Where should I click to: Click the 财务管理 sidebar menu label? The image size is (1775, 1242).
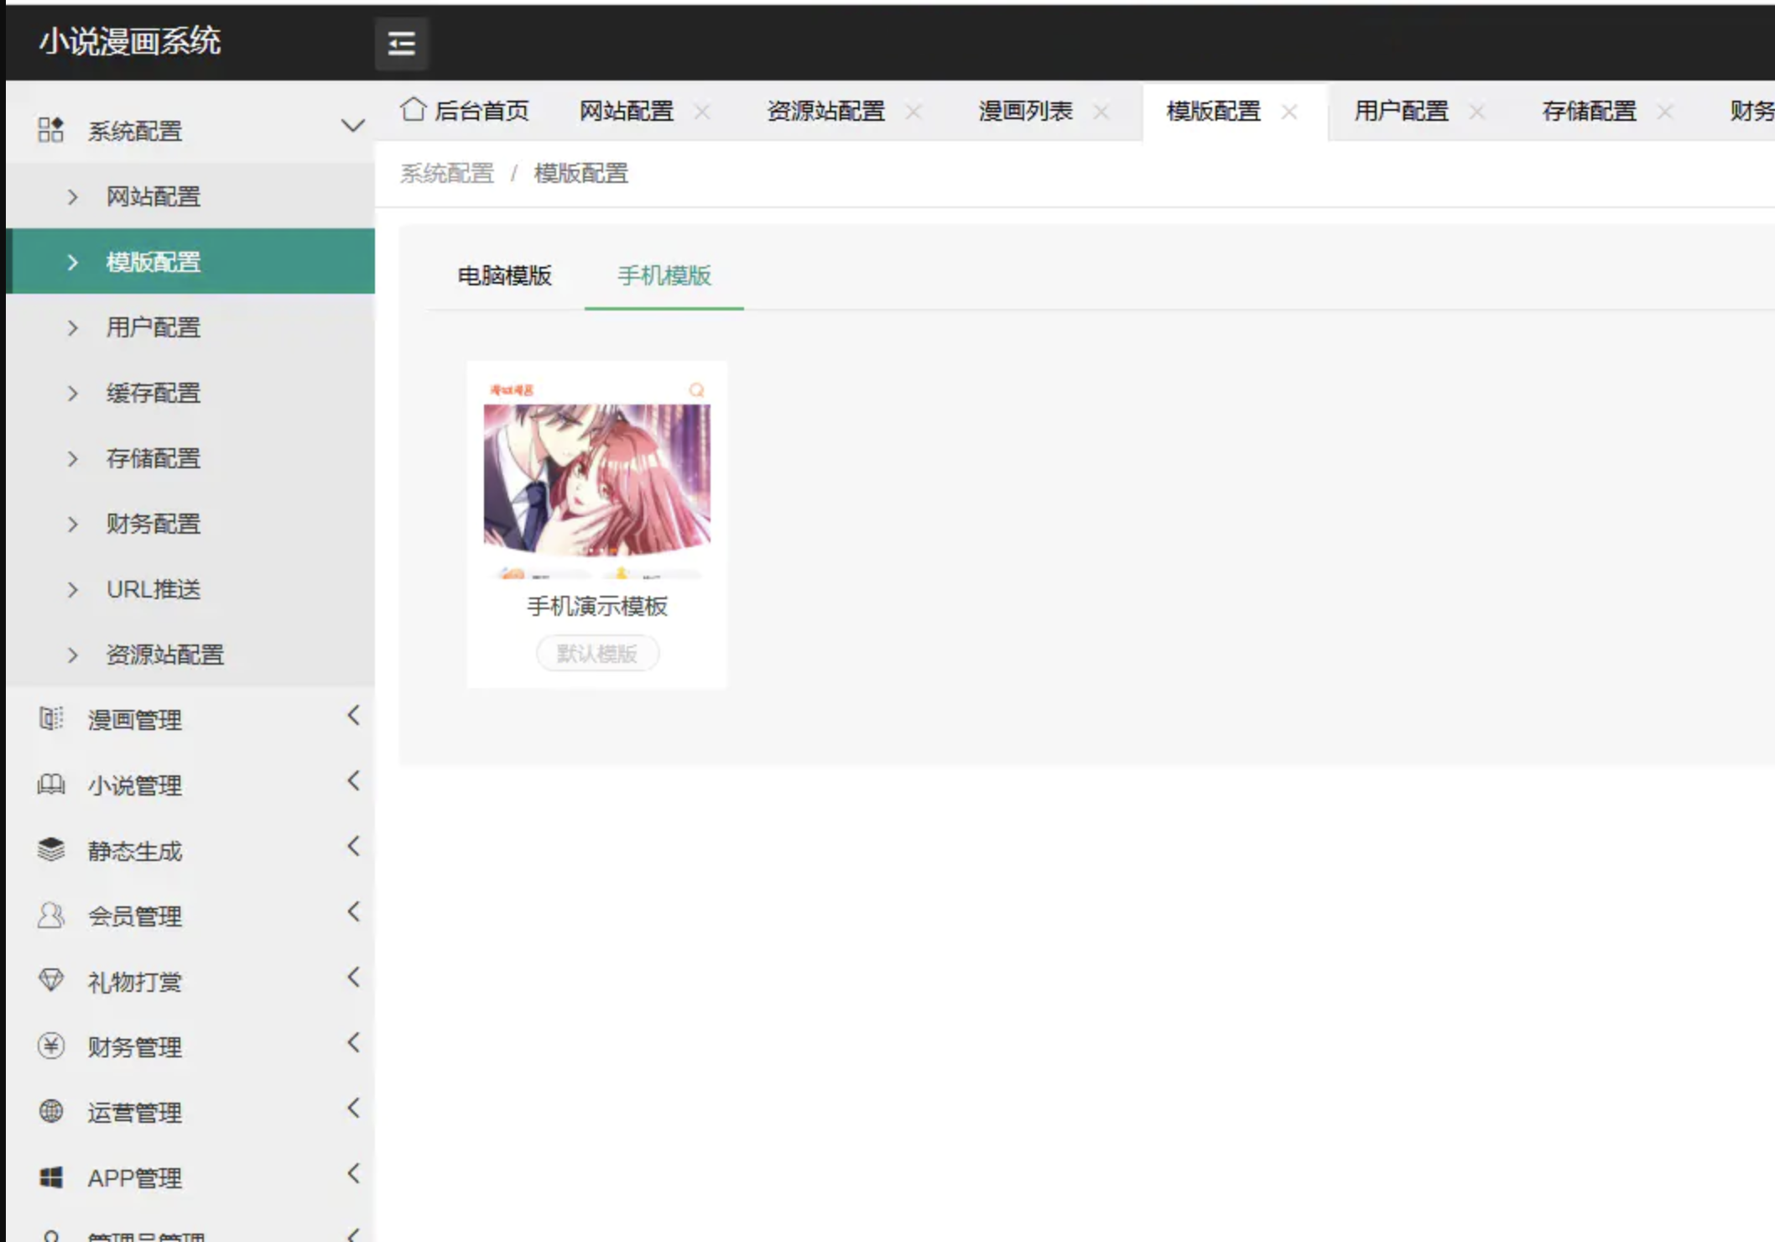pyautogui.click(x=135, y=1047)
